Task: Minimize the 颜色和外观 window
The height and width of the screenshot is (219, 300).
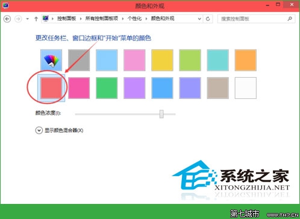Action: pyautogui.click(x=267, y=5)
